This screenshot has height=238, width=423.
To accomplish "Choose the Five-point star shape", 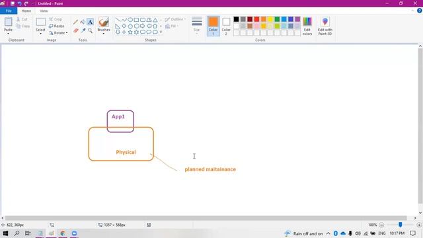I will point(130,32).
